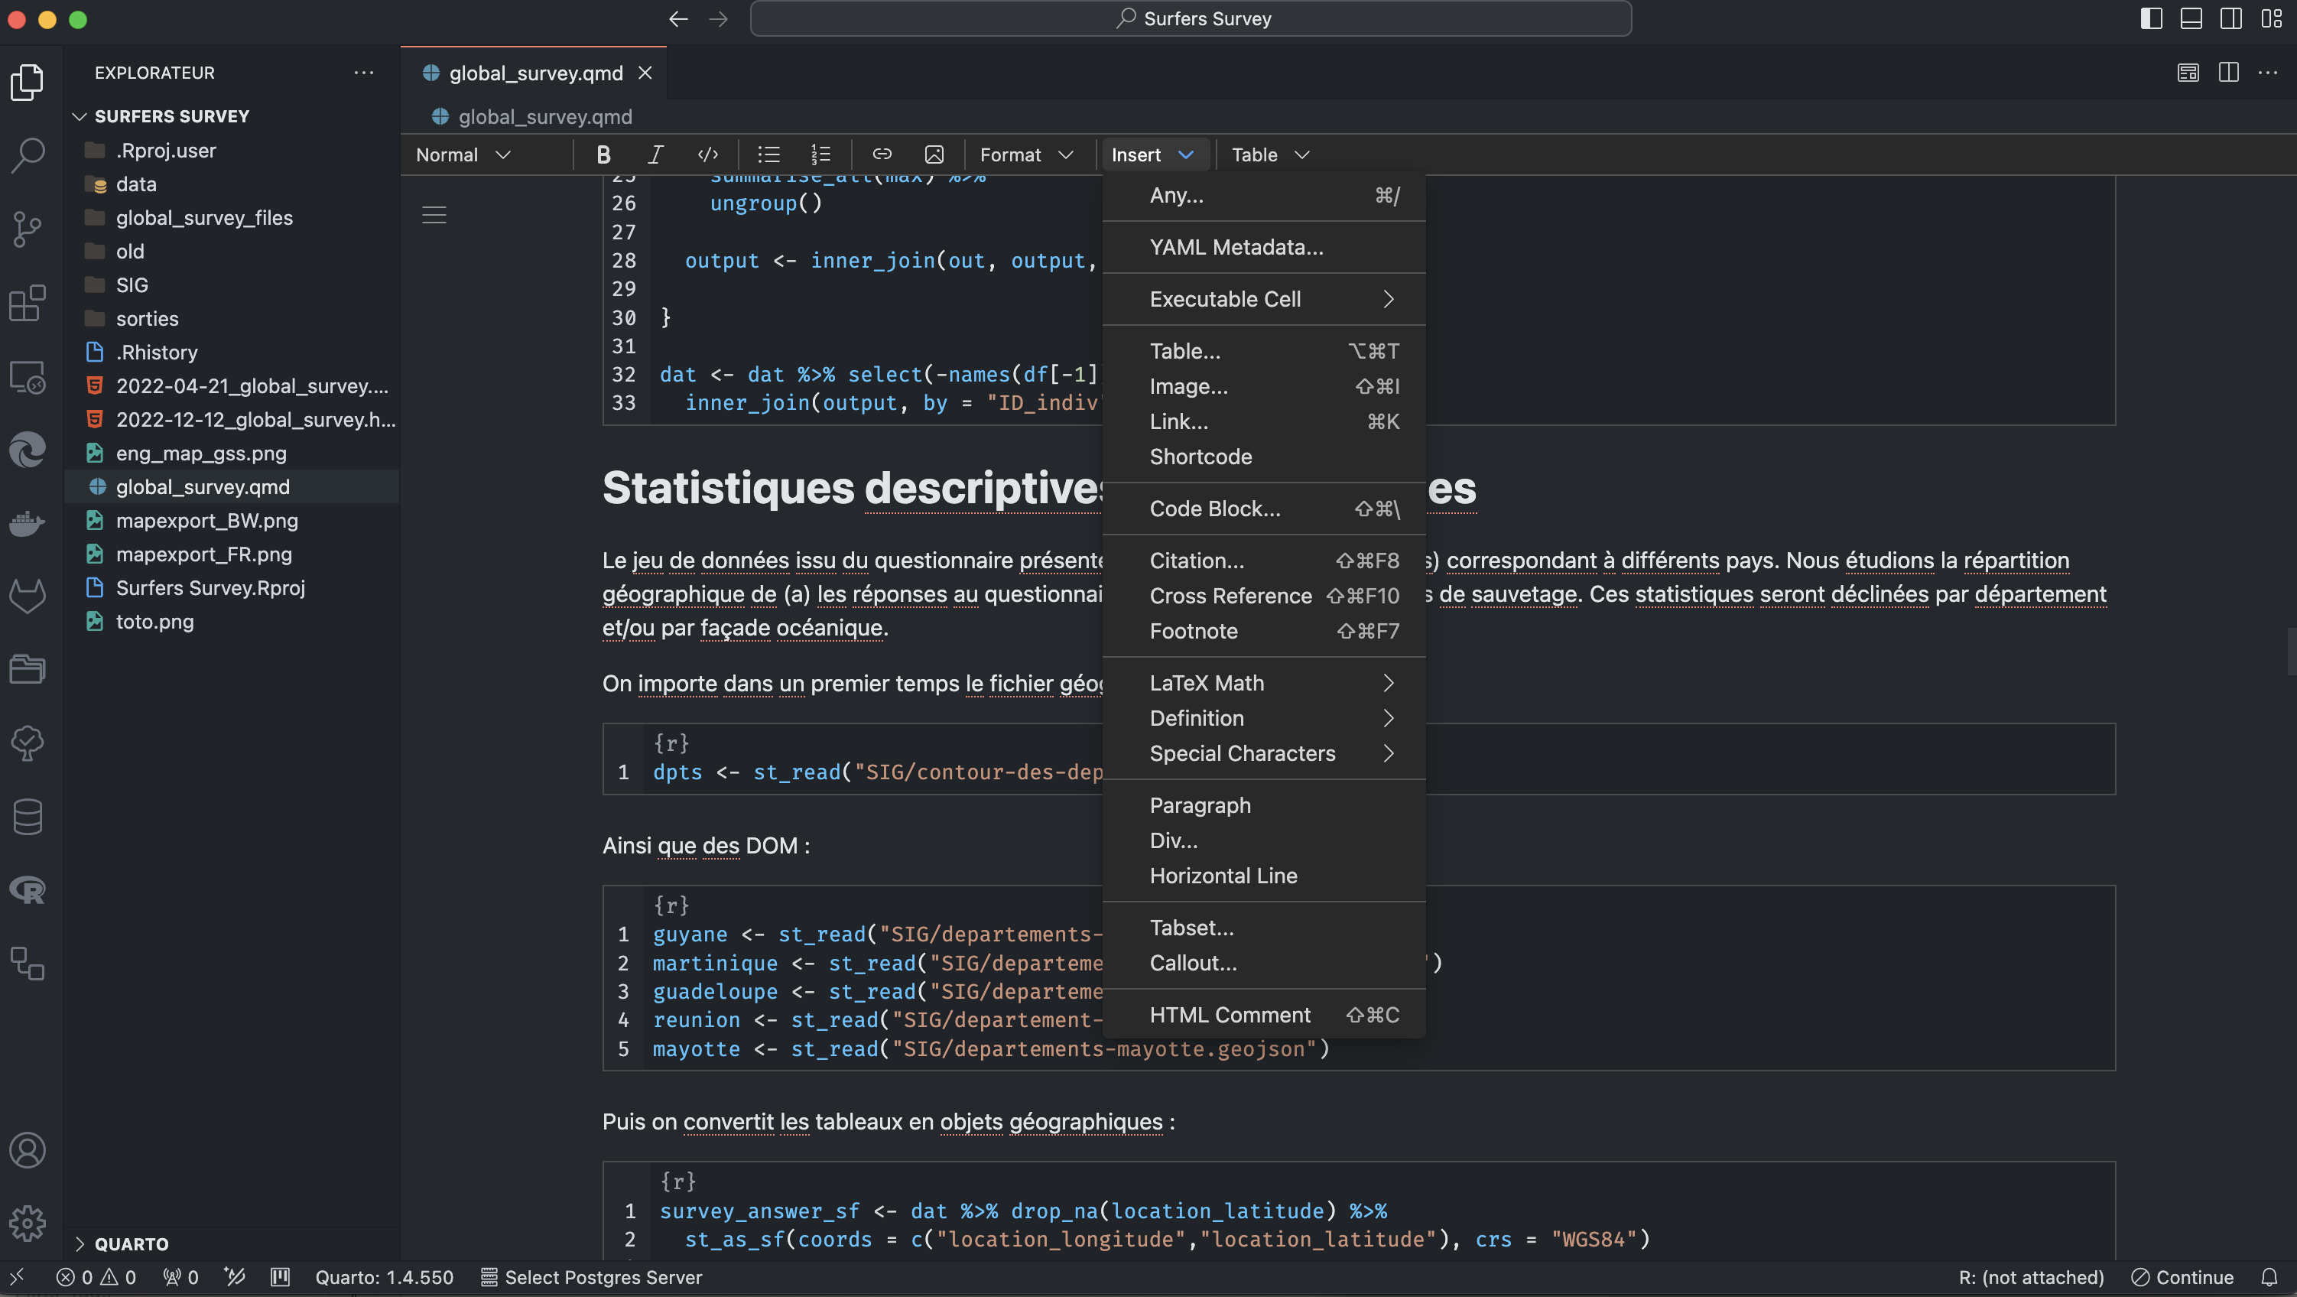
Task: Open the Search view in activity bar
Action: coord(28,155)
